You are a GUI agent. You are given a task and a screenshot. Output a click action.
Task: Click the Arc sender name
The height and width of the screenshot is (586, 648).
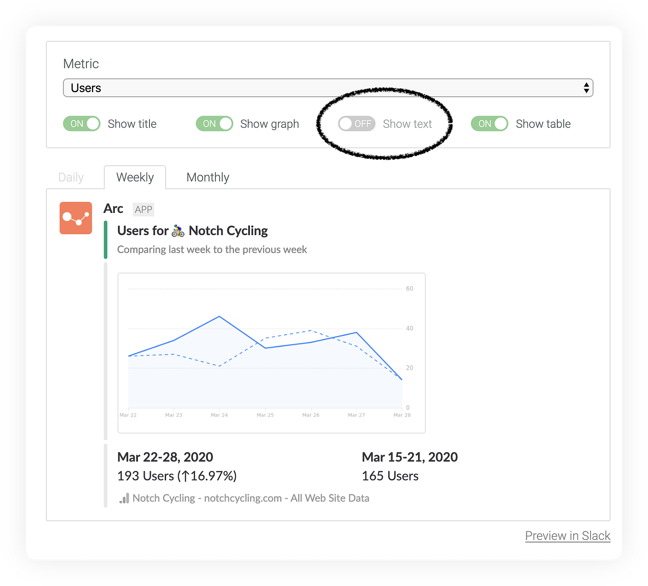point(113,209)
